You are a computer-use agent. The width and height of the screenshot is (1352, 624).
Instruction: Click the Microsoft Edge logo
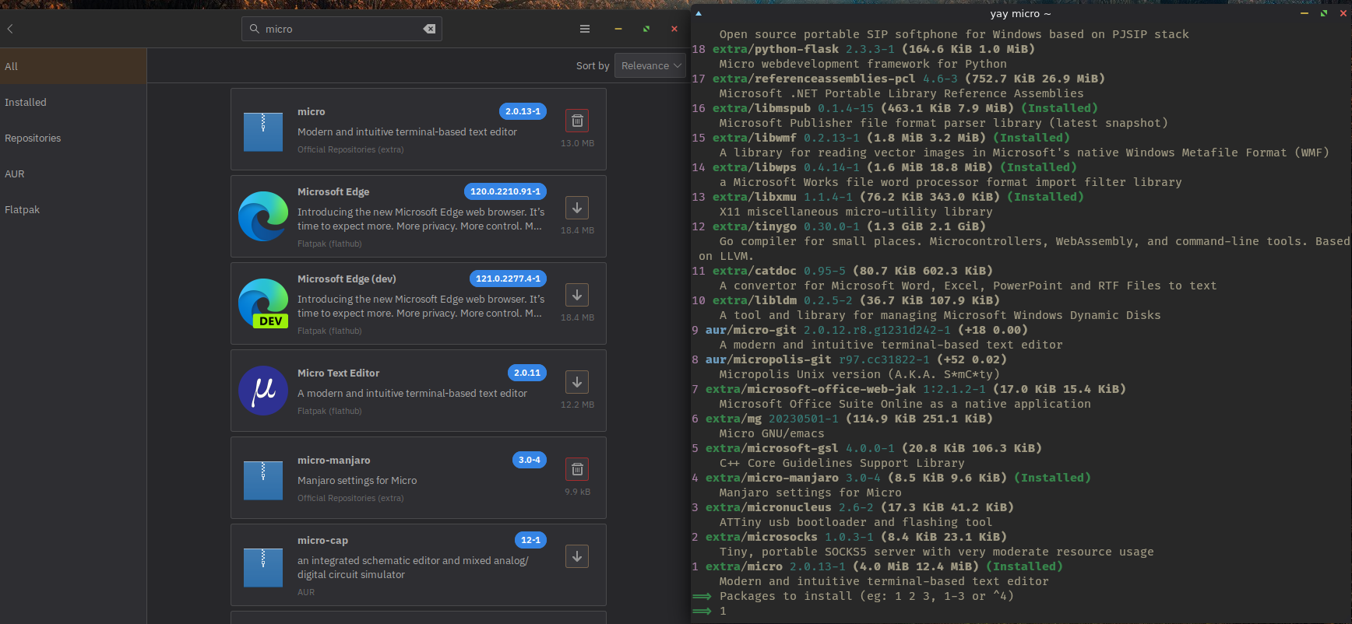[263, 216]
